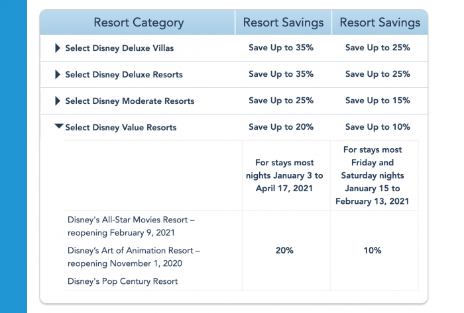Click the Select Disney Moderate Resorts label
Screen dimensions: 464x313
pyautogui.click(x=129, y=101)
